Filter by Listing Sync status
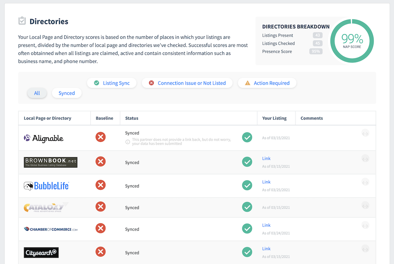 click(112, 83)
